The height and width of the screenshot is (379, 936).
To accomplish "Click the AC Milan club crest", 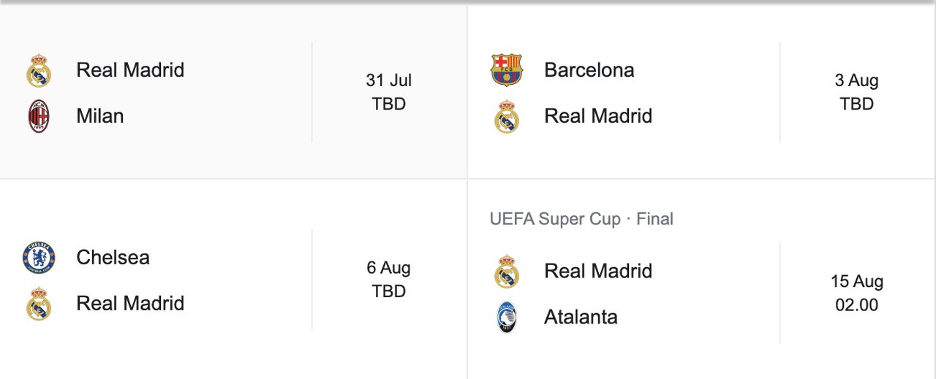I will [39, 116].
